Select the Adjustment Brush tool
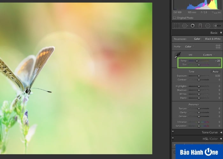The height and width of the screenshot is (159, 223). click(x=217, y=26)
